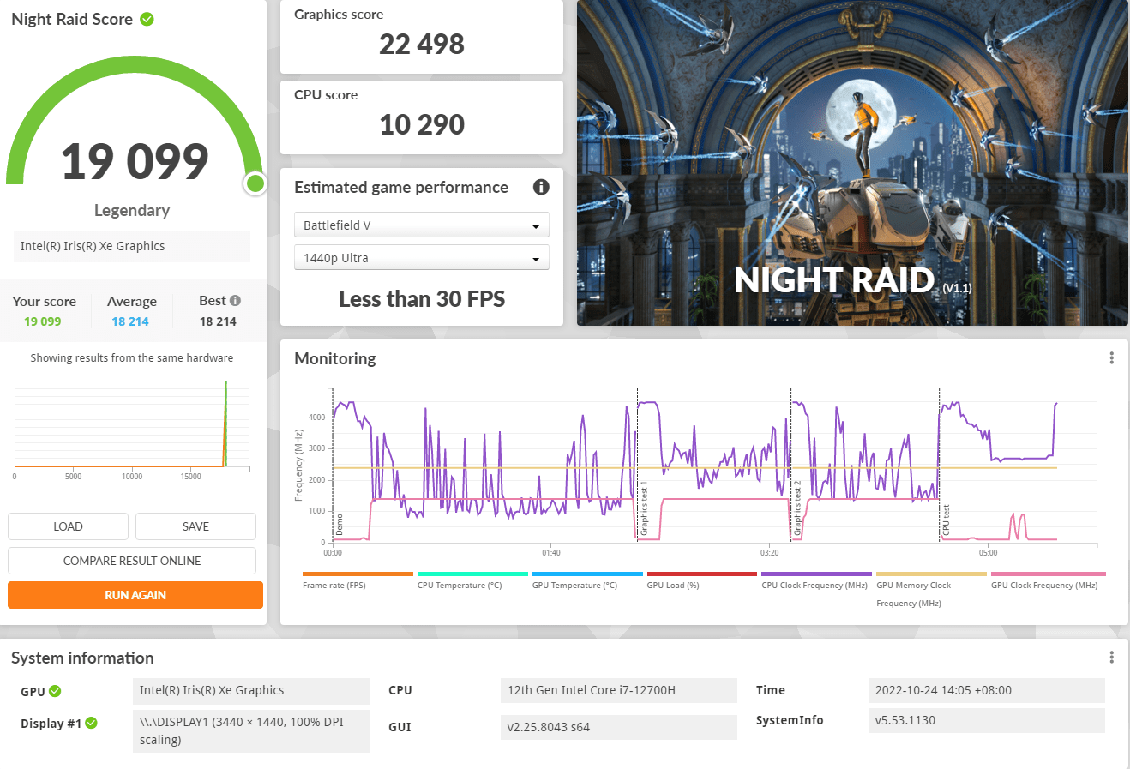Image resolution: width=1130 pixels, height=769 pixels.
Task: Click the System information heading
Action: click(82, 658)
